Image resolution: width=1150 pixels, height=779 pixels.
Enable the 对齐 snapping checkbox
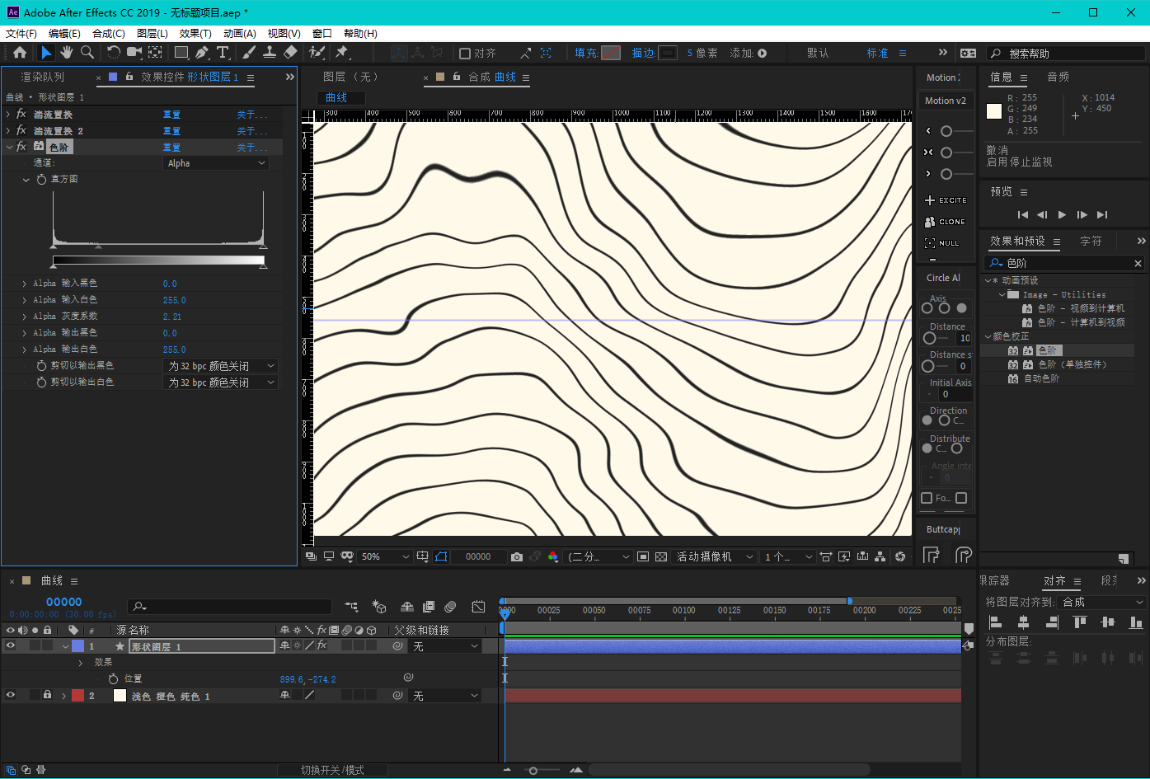(x=465, y=54)
